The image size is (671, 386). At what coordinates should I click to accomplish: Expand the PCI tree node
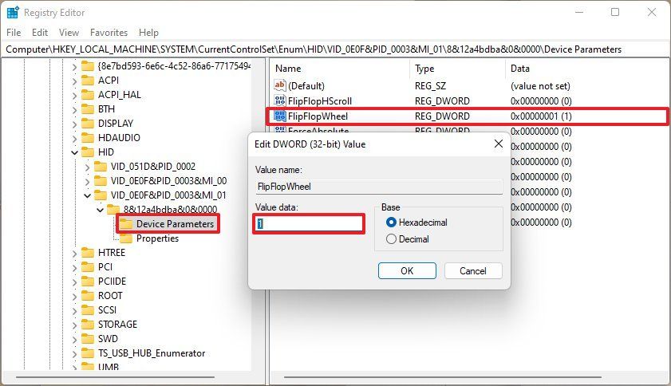[x=74, y=268]
